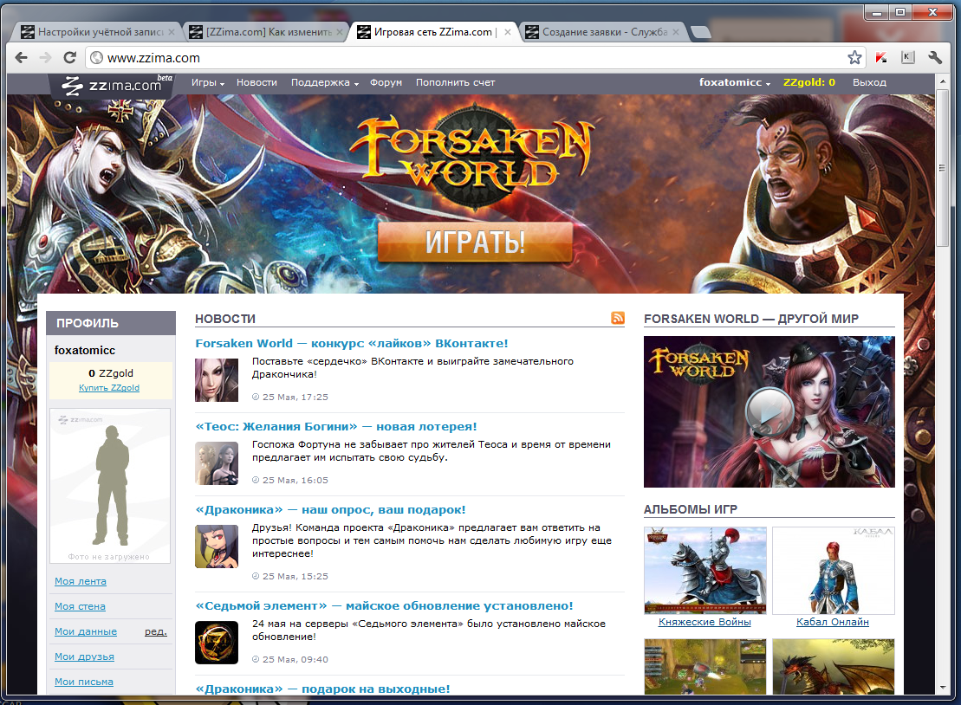Expand the Поддержка dropdown menu
Viewport: 961px width, 705px height.
click(x=325, y=82)
